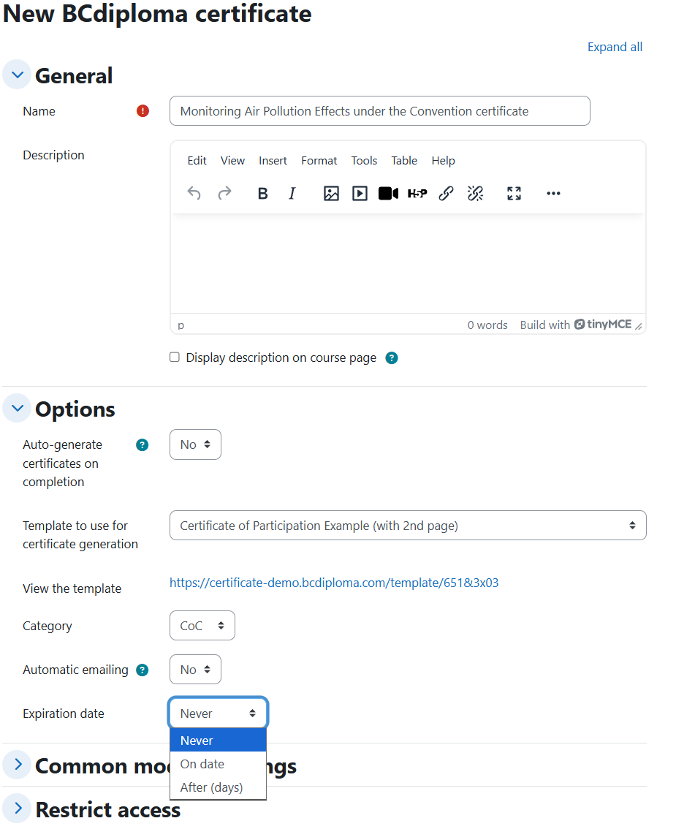Record video using camera icon

click(x=389, y=194)
